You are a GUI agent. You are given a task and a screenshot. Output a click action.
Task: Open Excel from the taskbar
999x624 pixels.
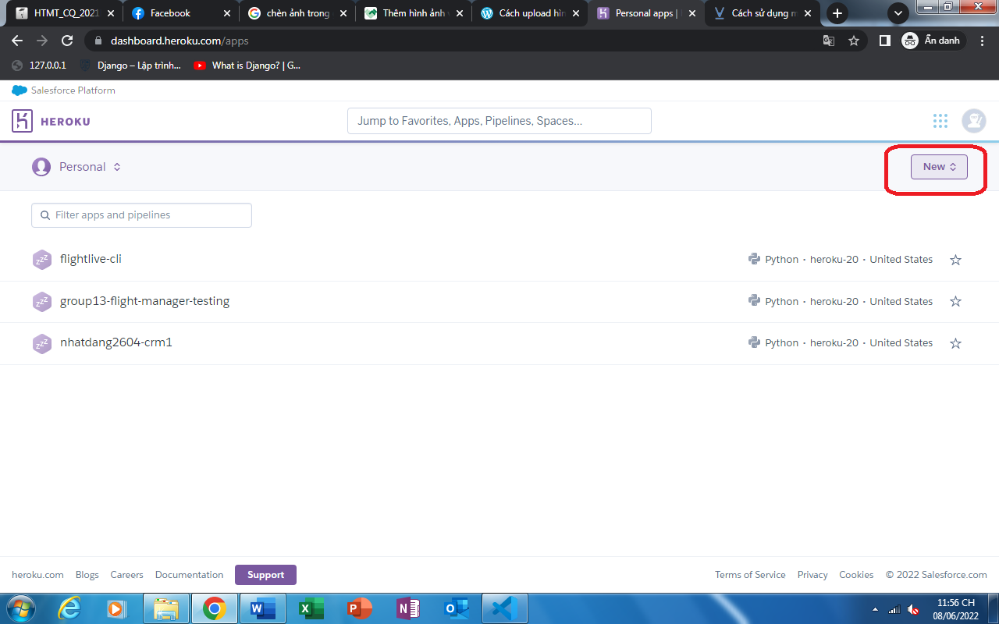[x=311, y=608]
